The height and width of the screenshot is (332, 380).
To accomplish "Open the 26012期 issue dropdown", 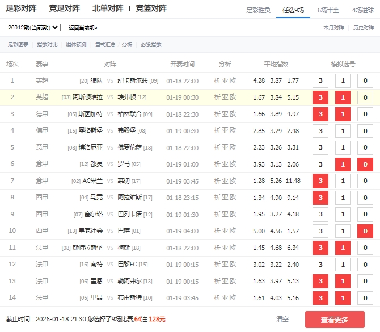I will coord(33,27).
